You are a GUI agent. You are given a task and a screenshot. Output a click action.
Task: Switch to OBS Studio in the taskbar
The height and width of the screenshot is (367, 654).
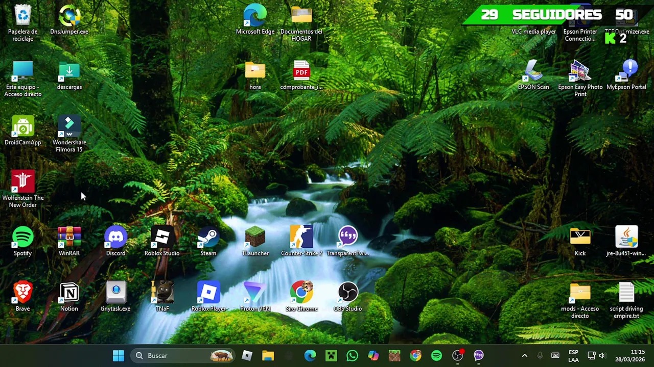[458, 355]
